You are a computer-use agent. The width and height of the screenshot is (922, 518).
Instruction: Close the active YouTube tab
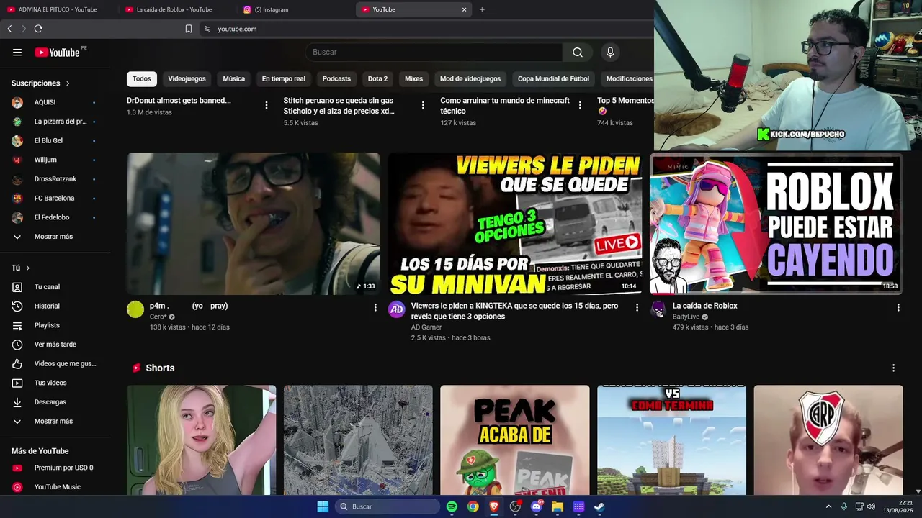465,9
